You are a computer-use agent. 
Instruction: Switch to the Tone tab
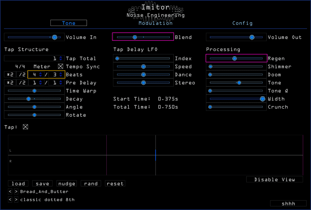point(69,23)
